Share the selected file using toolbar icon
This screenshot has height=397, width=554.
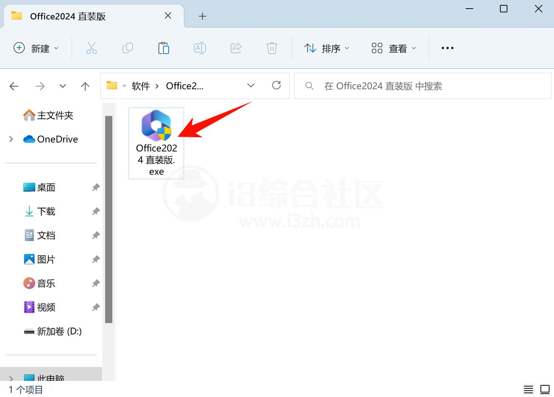coord(235,48)
